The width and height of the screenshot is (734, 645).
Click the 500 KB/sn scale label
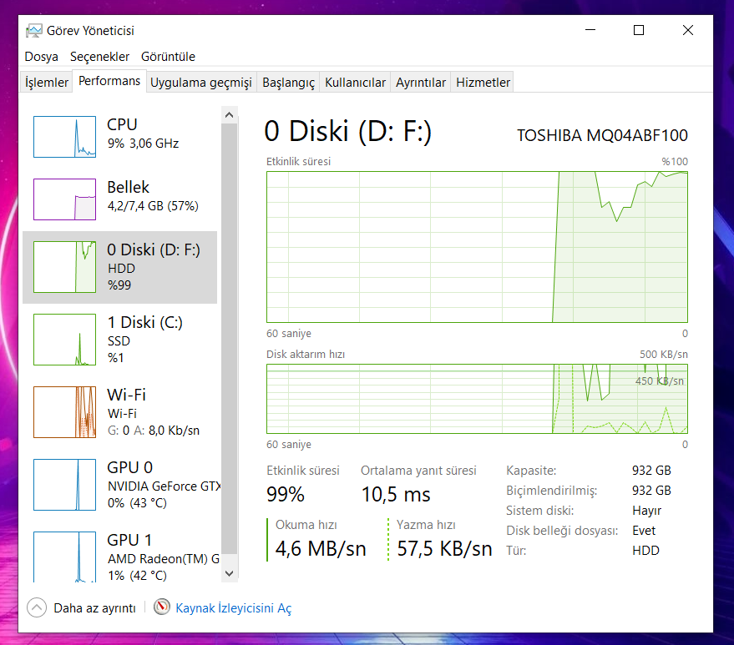click(x=663, y=355)
